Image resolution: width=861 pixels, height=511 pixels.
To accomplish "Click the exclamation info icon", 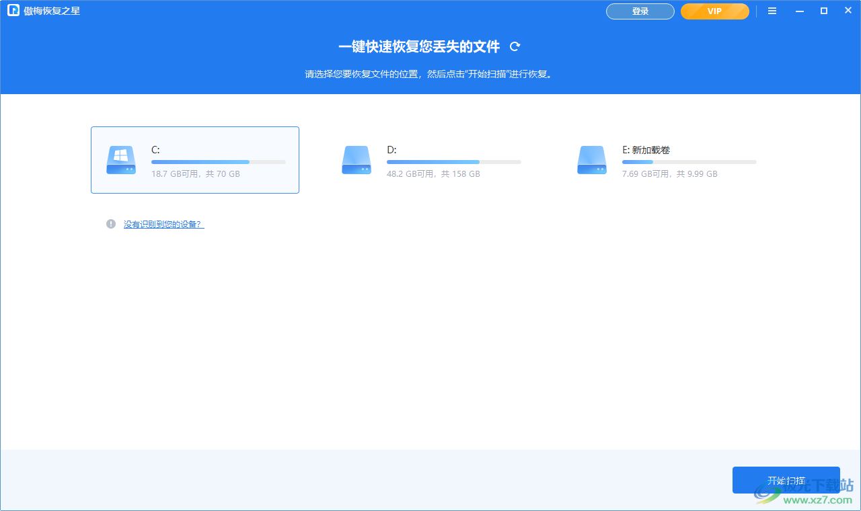I will pos(111,224).
